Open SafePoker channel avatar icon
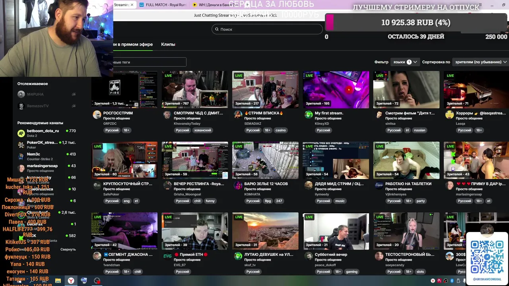This screenshot has width=509, height=286. coord(97,186)
